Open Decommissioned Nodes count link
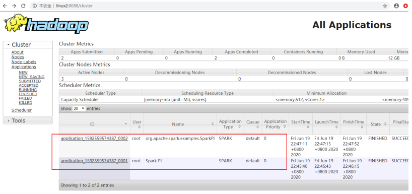This screenshot has width=412, height=194. (x=239, y=79)
